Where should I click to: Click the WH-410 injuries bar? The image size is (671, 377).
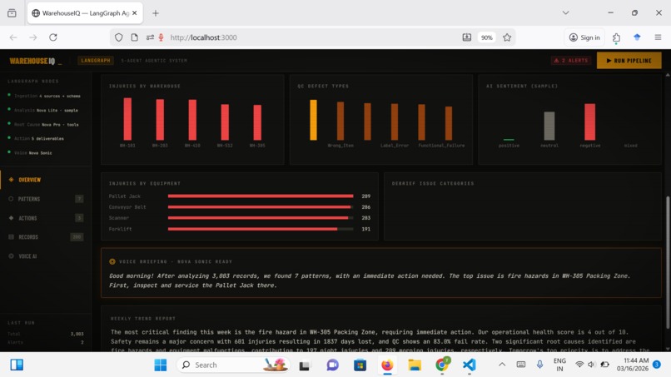[192, 120]
